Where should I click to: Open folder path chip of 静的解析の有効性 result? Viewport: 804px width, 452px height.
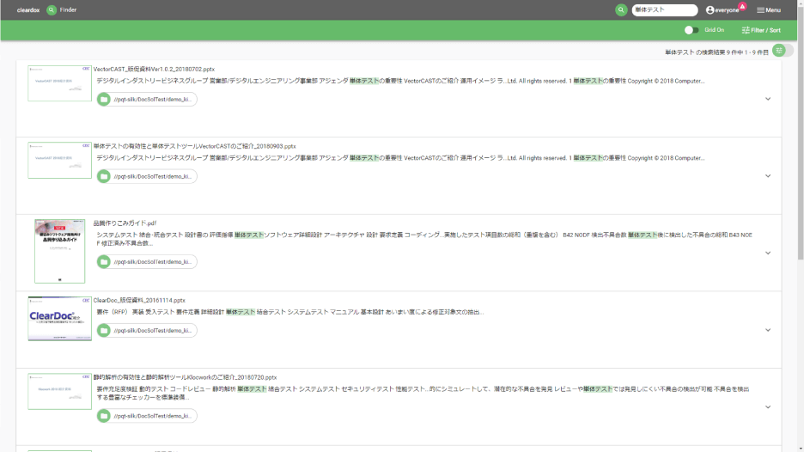coord(147,416)
